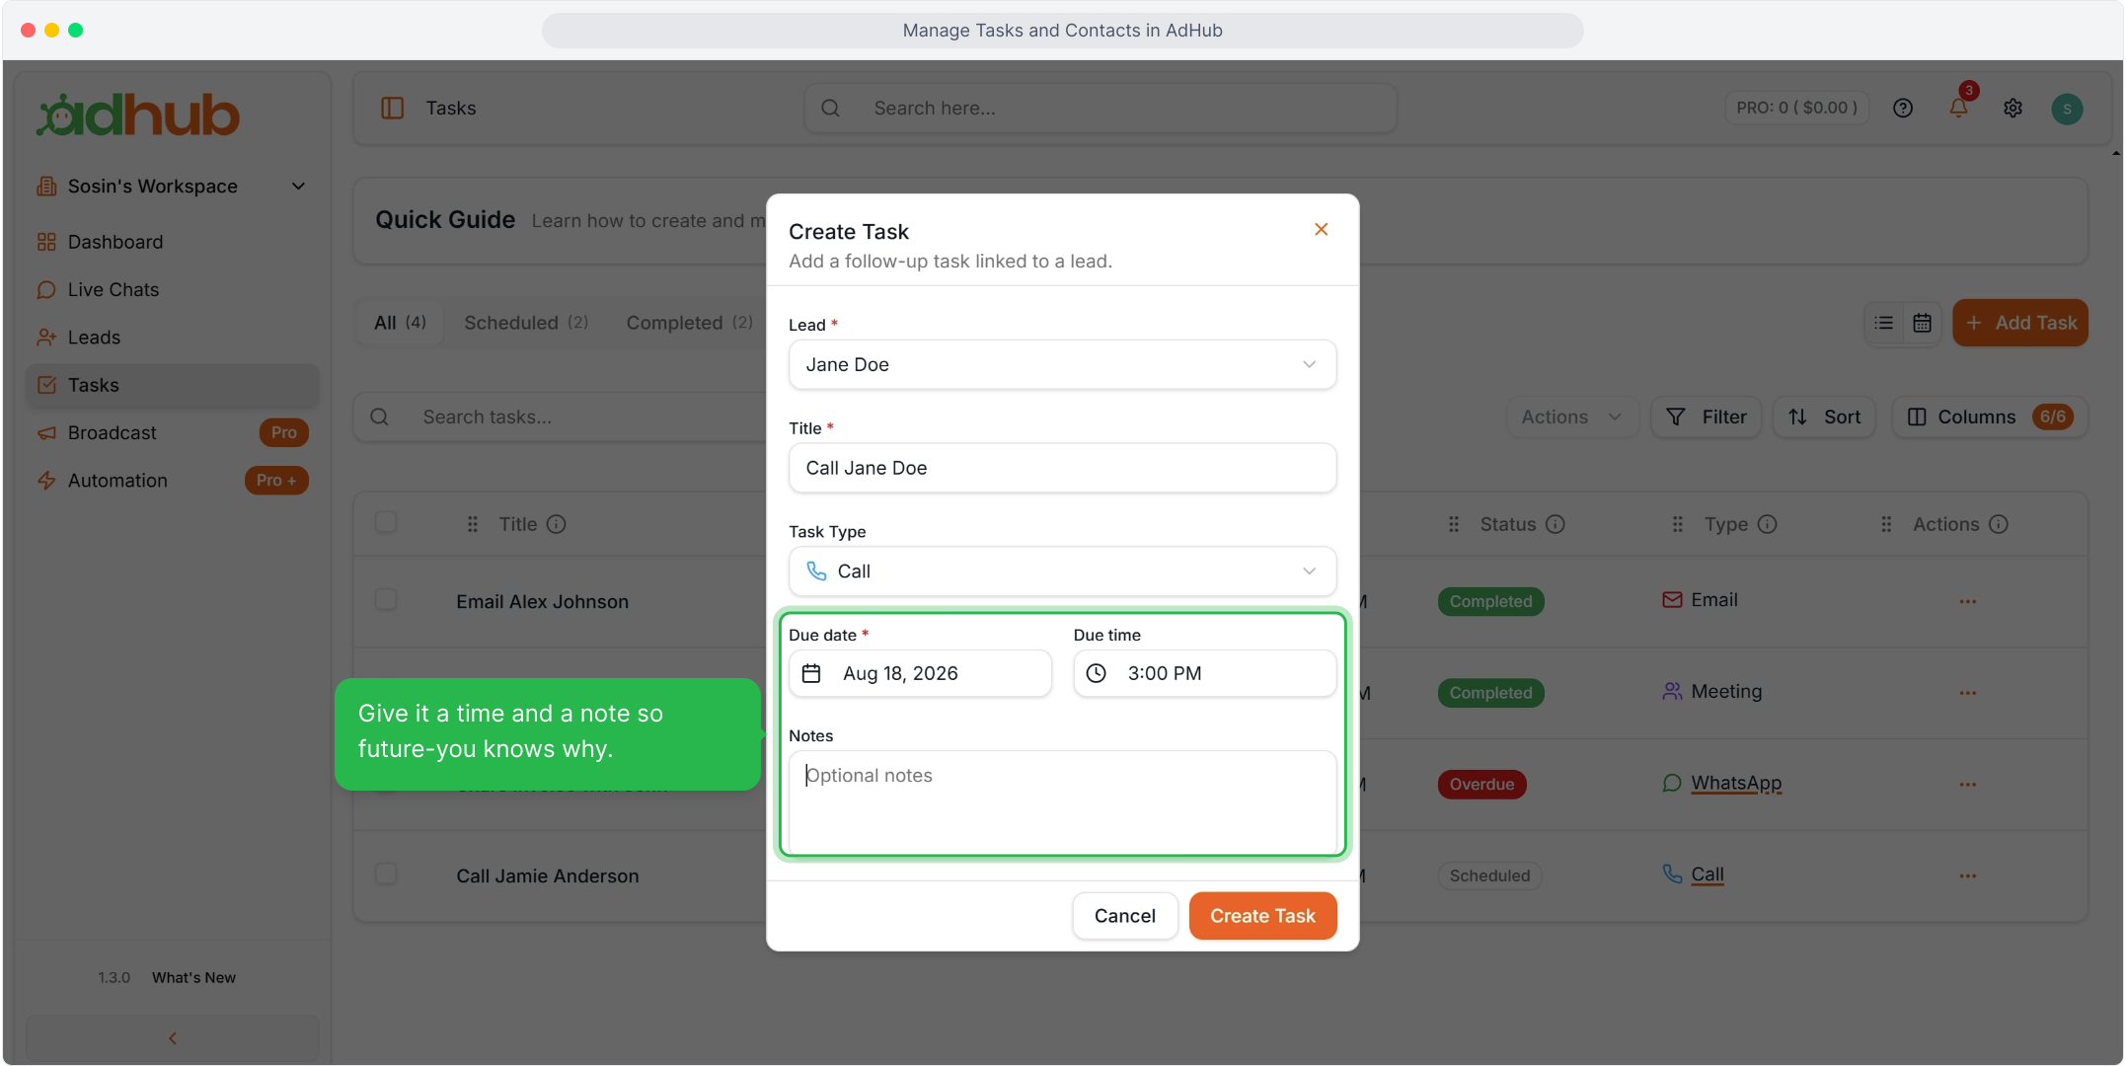The image size is (2126, 1066).
Task: Switch to list view icon
Action: (1883, 323)
